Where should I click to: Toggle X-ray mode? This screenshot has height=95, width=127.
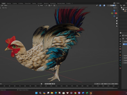click(x=108, y=6)
